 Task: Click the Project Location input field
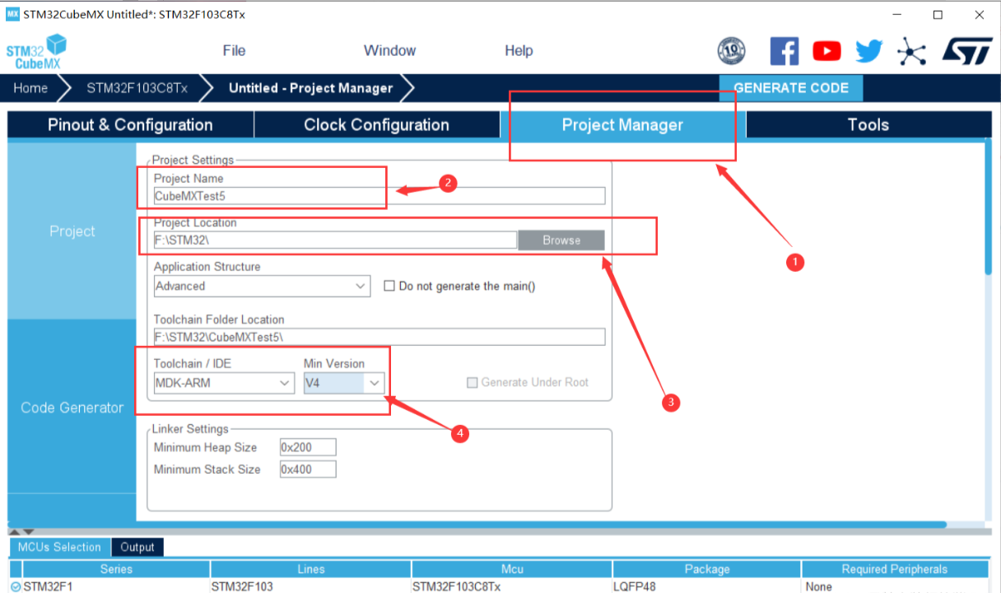(335, 240)
